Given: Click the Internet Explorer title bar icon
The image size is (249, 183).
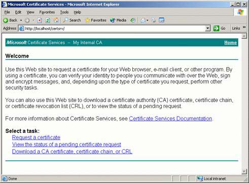Looking at the screenshot, I should pyautogui.click(x=5, y=4).
